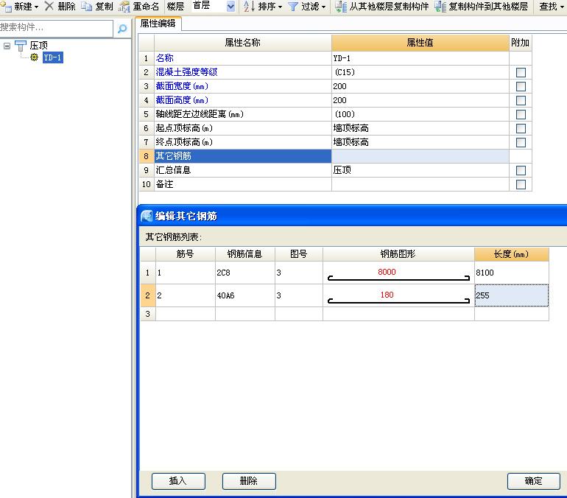The image size is (567, 498).
Task: Click the 其它钢筋 property row name
Action: [x=243, y=156]
